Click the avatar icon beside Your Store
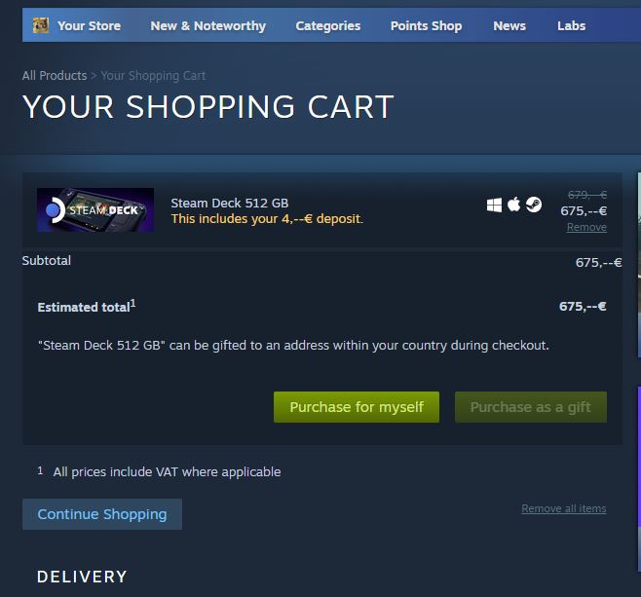The image size is (641, 597). (x=41, y=25)
